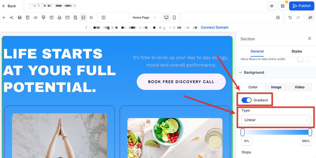
Task: Select the Image background tab
Action: (276, 87)
